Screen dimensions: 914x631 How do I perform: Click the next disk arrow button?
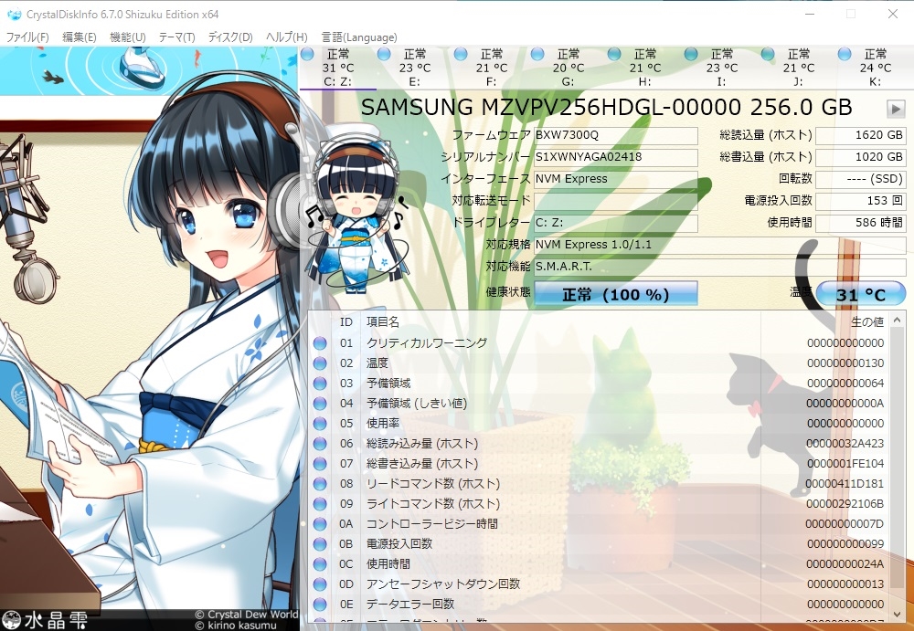896,109
